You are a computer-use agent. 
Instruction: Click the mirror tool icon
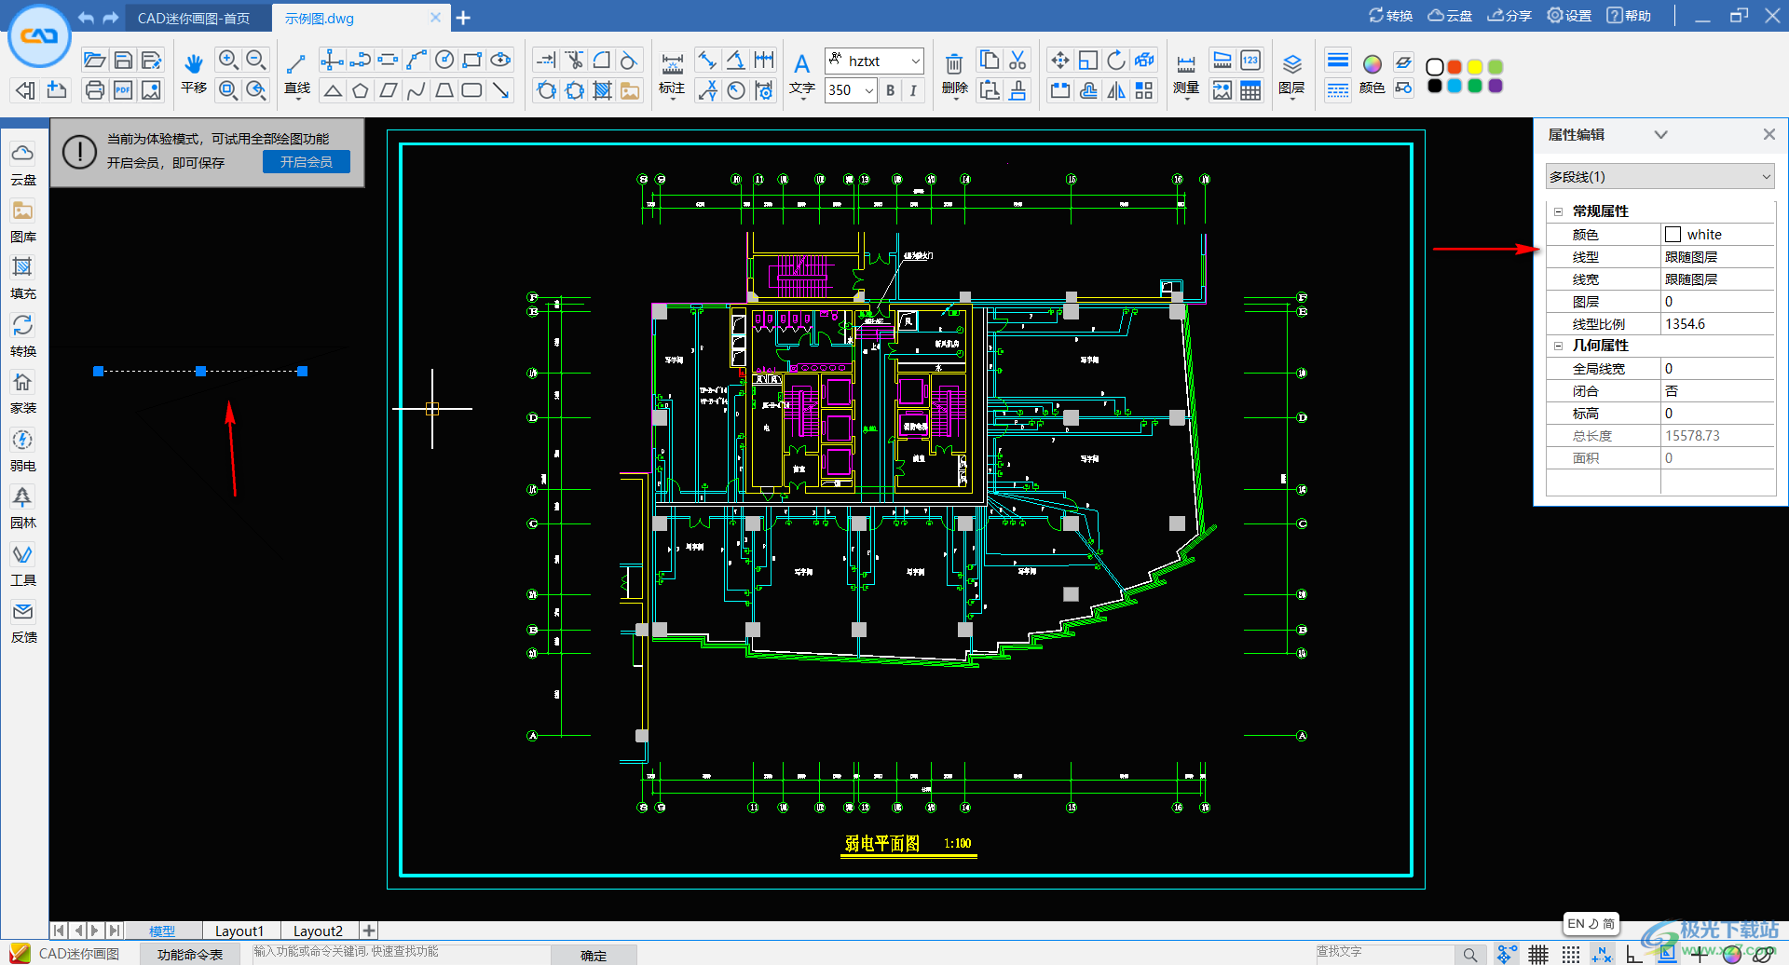1116,90
